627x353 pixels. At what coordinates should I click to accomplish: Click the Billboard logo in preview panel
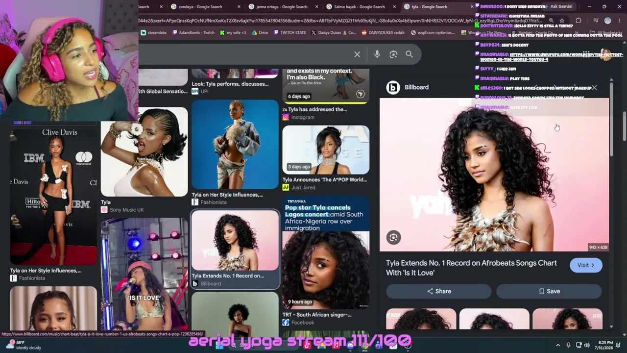[393, 87]
